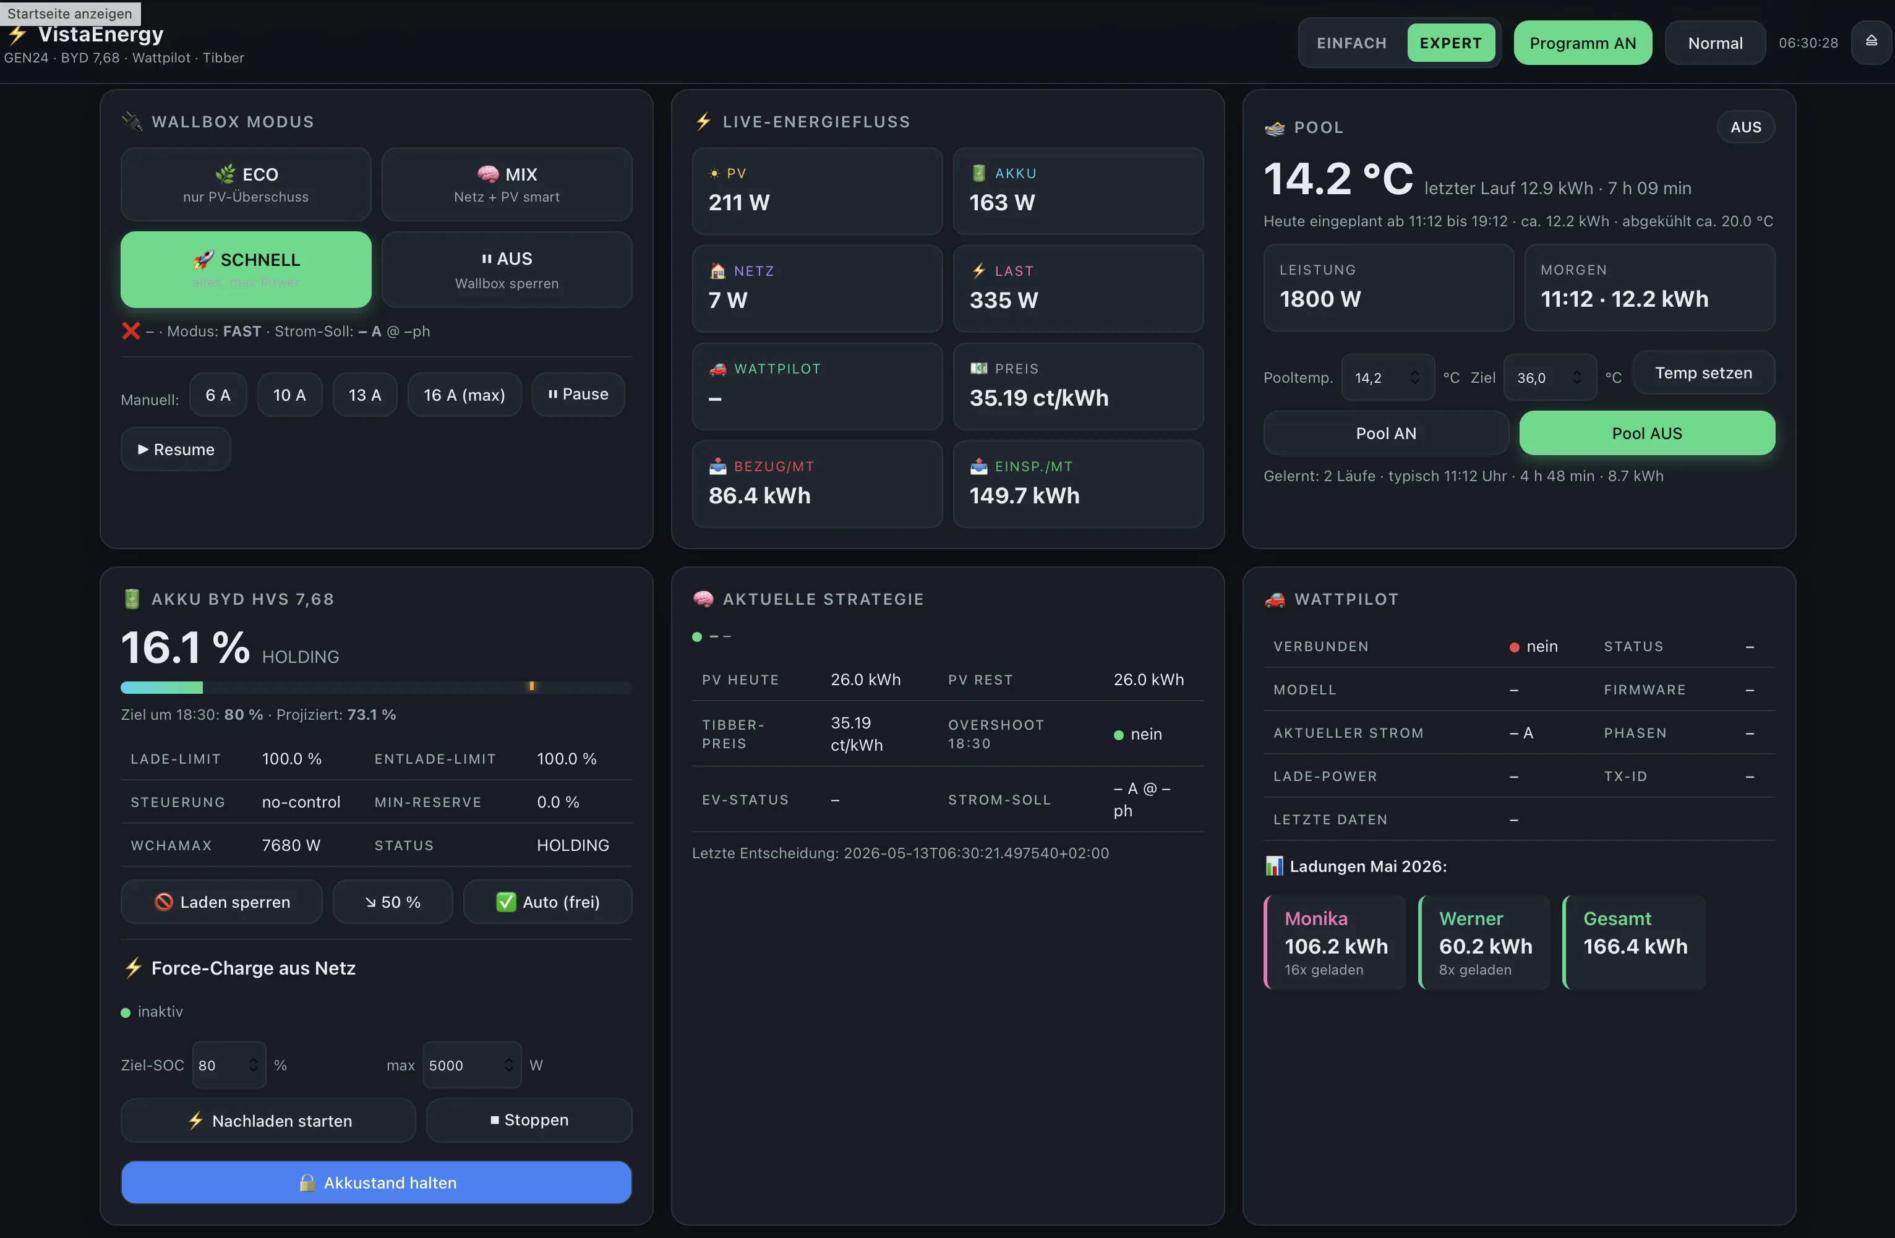Click the money icon on the Preis tile

tap(978, 369)
